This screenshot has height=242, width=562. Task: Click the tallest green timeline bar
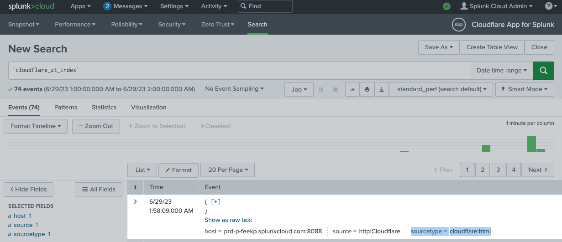(x=531, y=144)
